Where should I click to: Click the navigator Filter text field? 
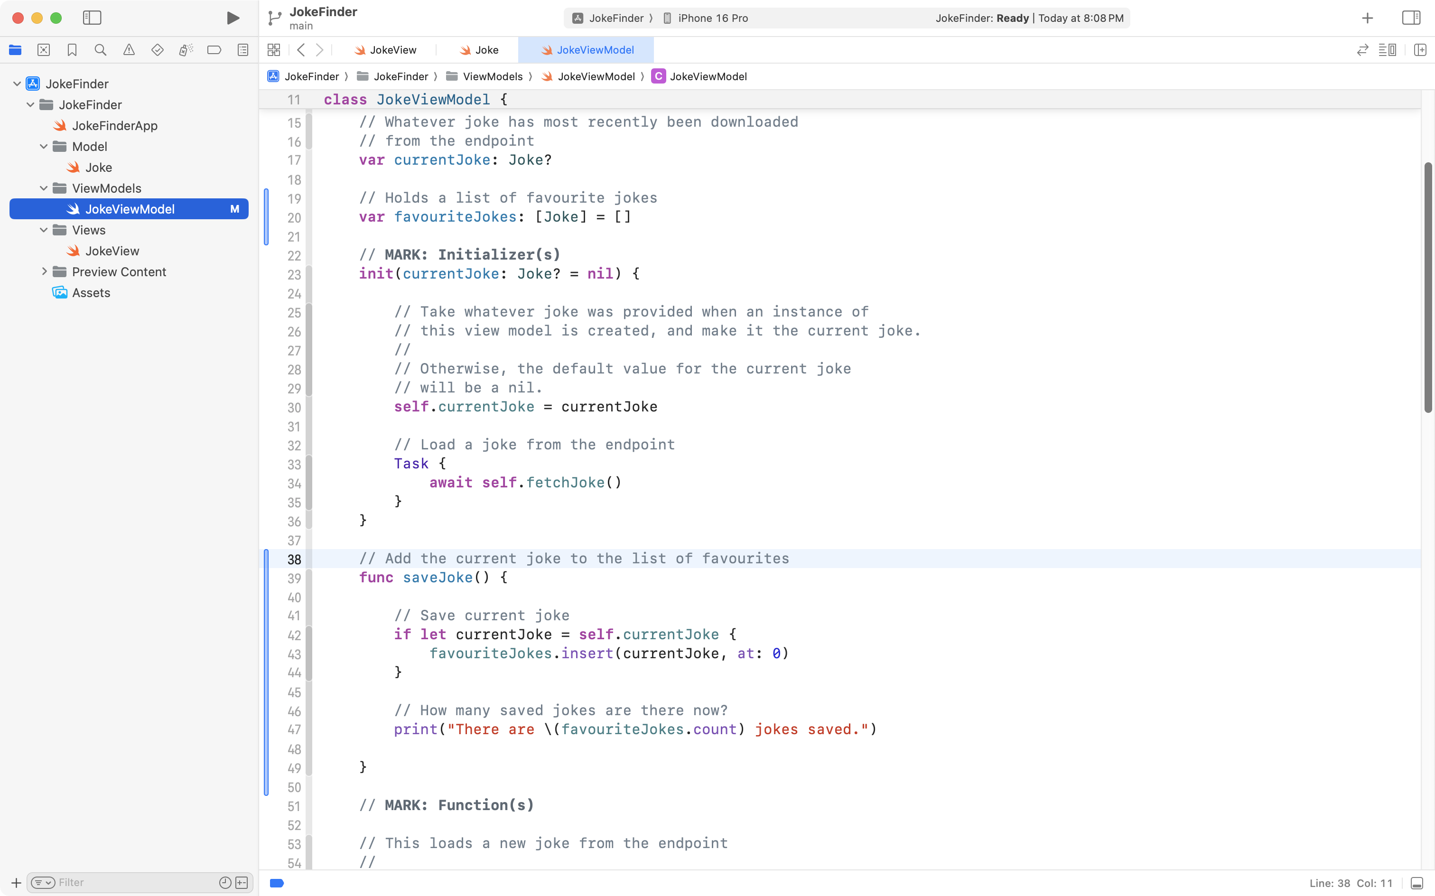136,882
